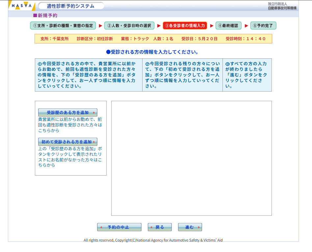Click instruction ② about 初めて受診される方
The height and width of the screenshot is (252, 312).
182,75
